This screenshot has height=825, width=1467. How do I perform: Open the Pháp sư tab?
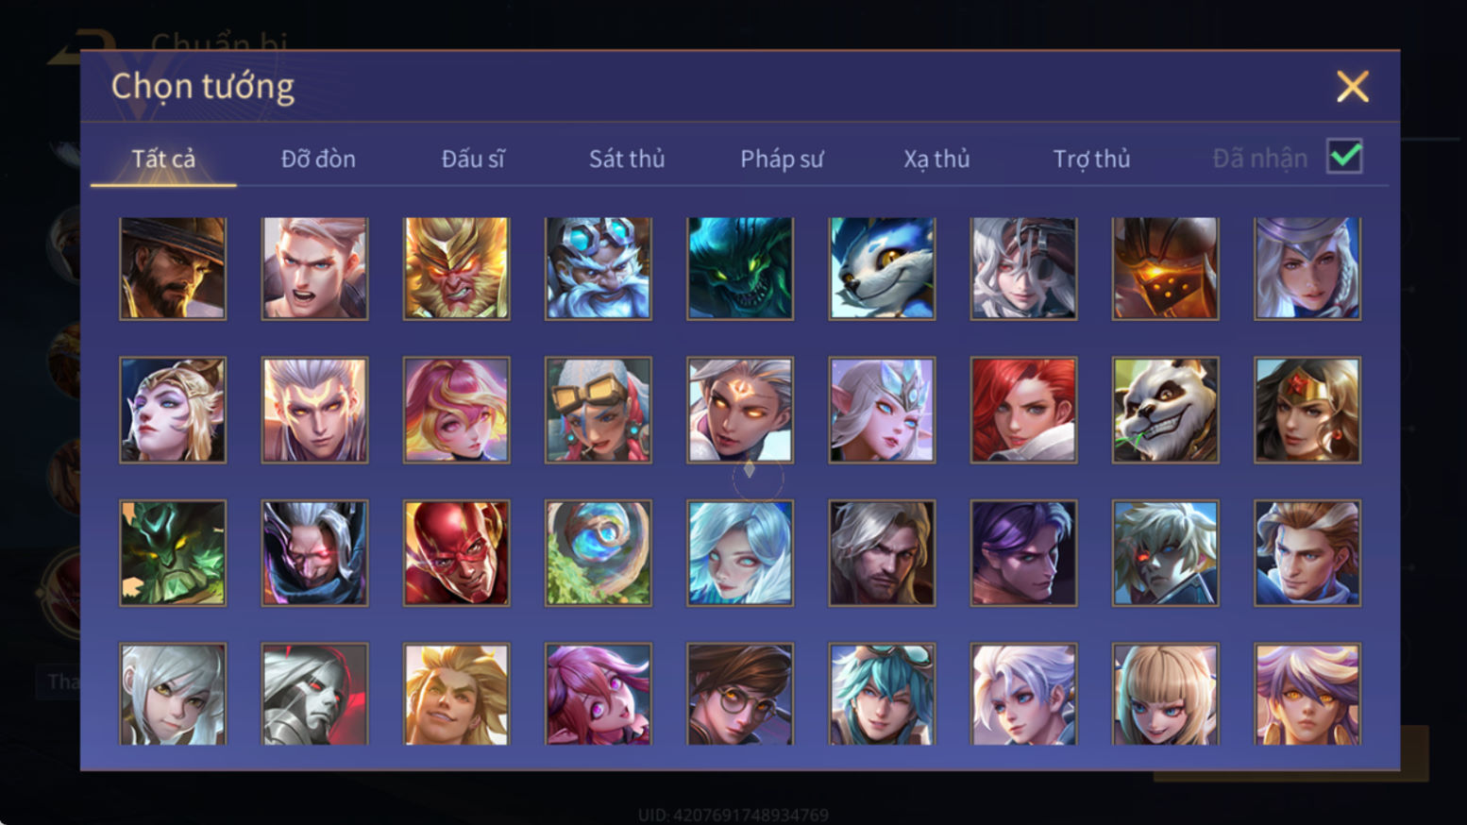pyautogui.click(x=782, y=159)
